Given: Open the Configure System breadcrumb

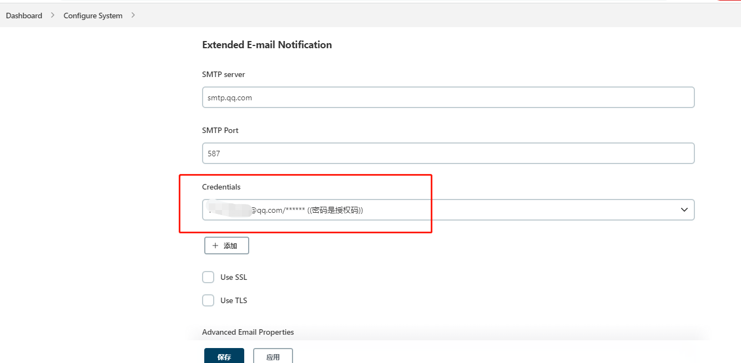Looking at the screenshot, I should [x=93, y=16].
